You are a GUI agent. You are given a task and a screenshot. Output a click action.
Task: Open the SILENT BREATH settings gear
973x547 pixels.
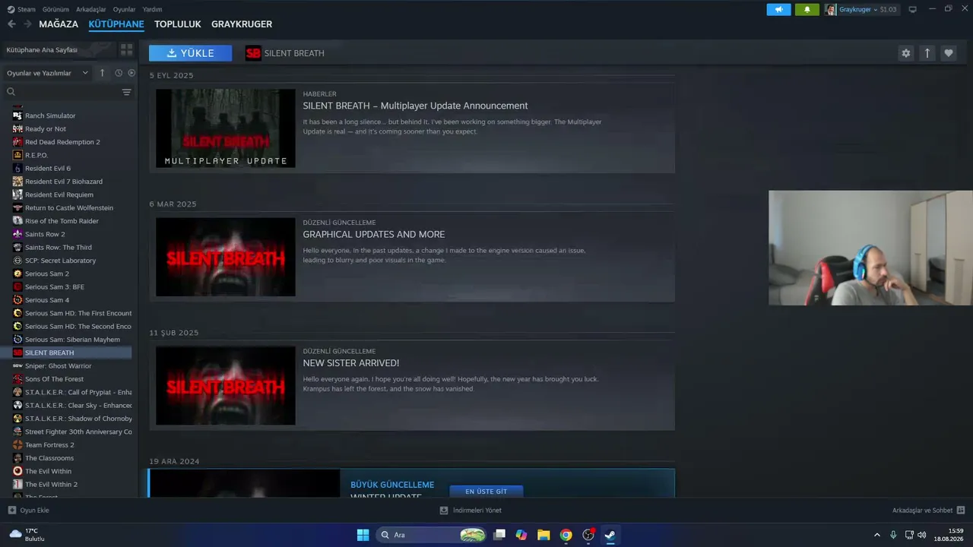(x=905, y=53)
